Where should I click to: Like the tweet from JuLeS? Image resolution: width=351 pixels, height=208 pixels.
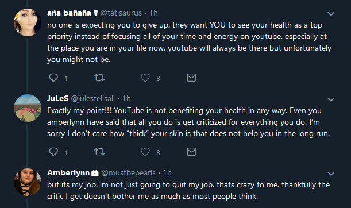pyautogui.click(x=145, y=152)
